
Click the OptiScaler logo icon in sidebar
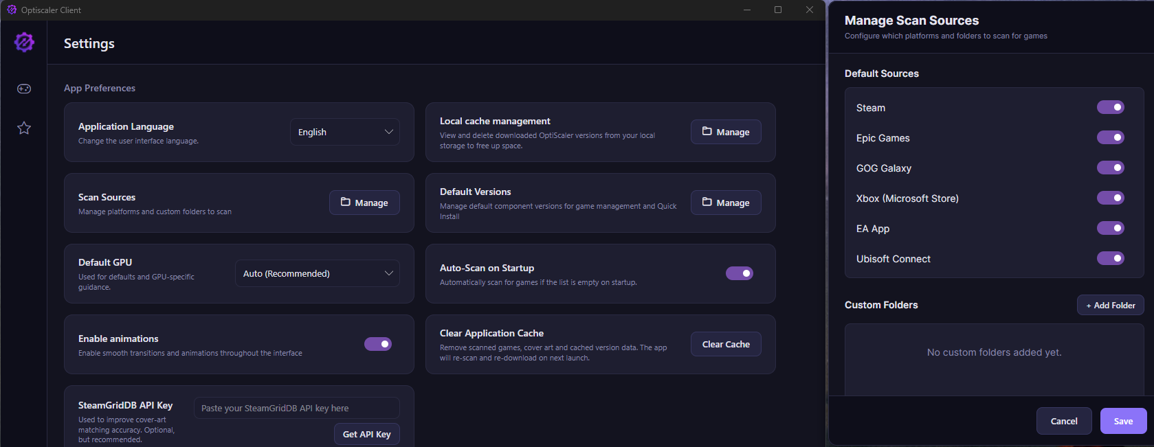click(24, 42)
